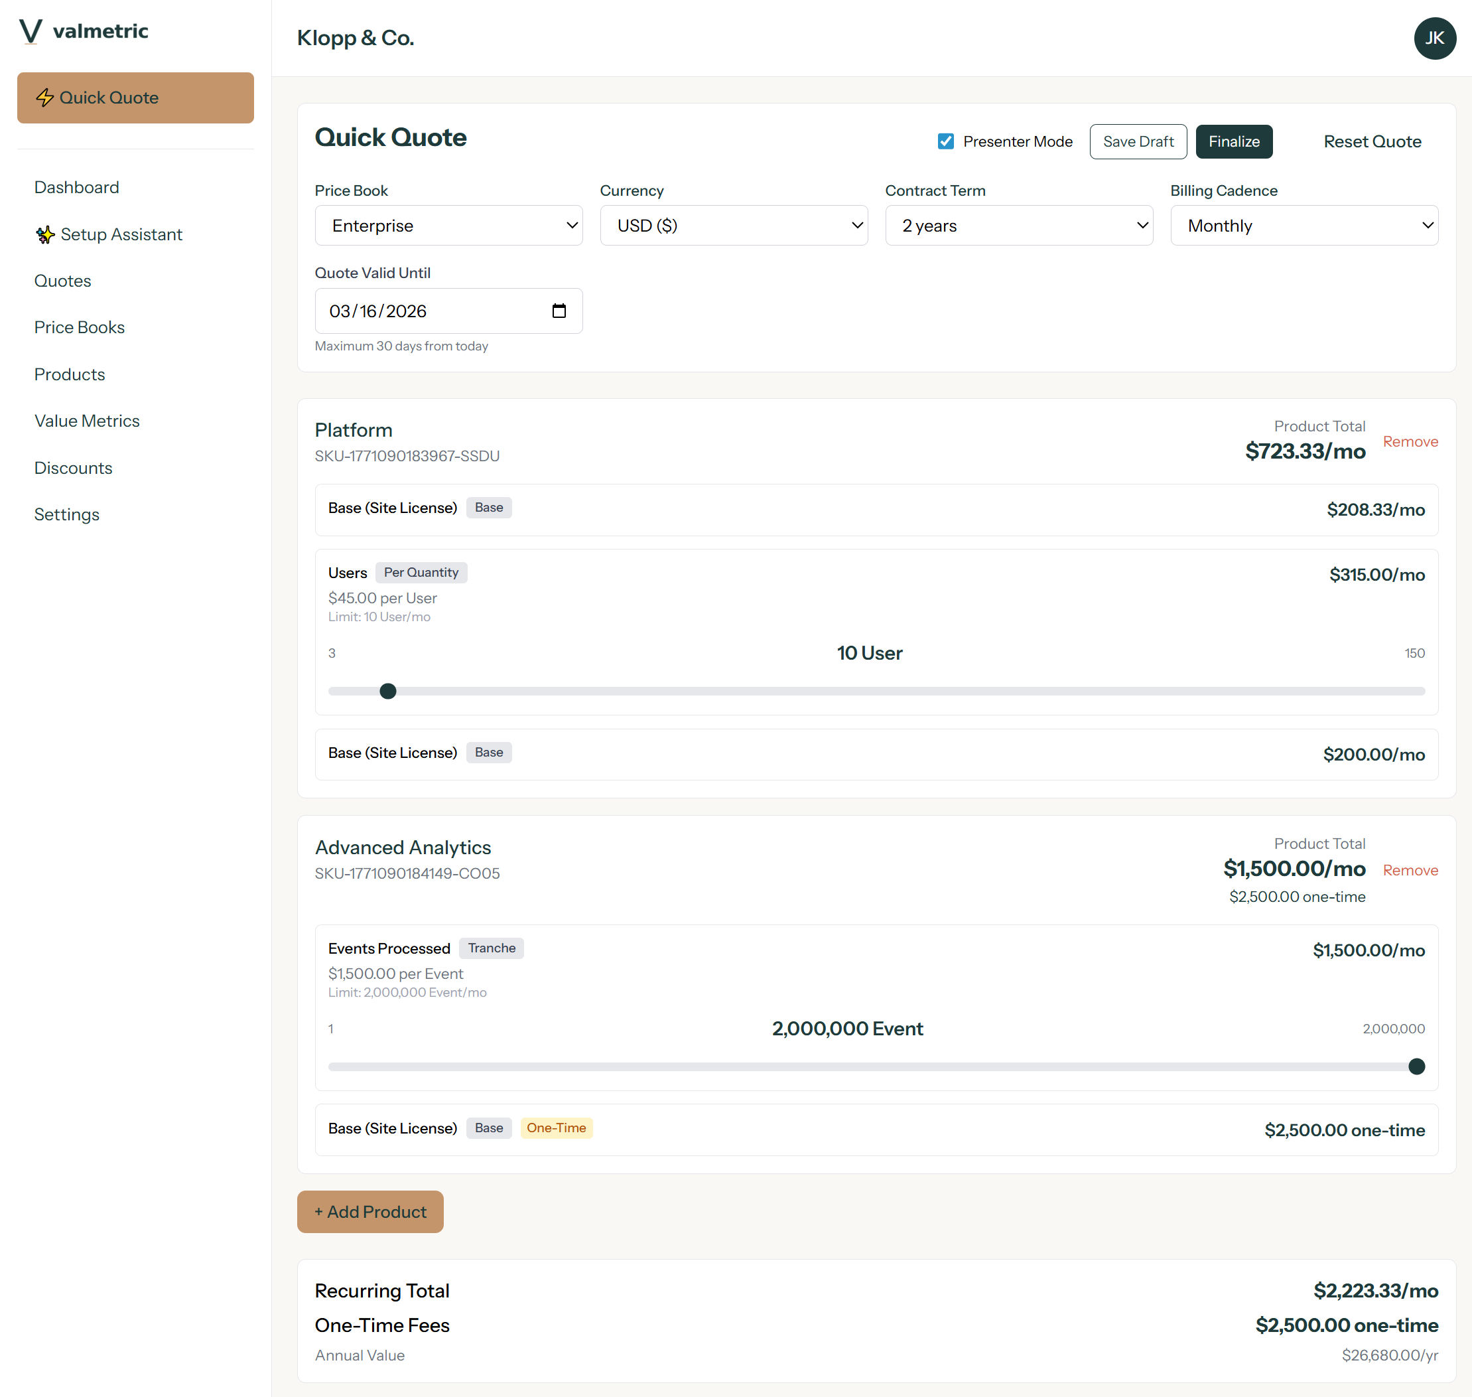Viewport: 1472px width, 1397px height.
Task: Remove the Advanced Analytics product
Action: coord(1410,870)
